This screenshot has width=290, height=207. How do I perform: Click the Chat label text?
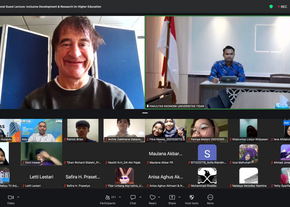pyautogui.click(x=133, y=203)
